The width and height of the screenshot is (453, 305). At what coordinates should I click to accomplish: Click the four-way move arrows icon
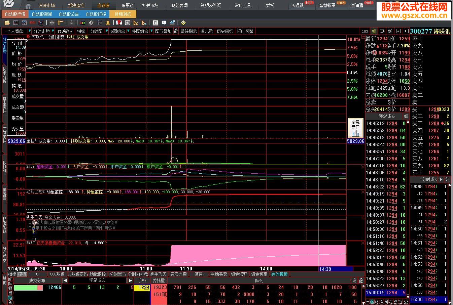click(52, 23)
